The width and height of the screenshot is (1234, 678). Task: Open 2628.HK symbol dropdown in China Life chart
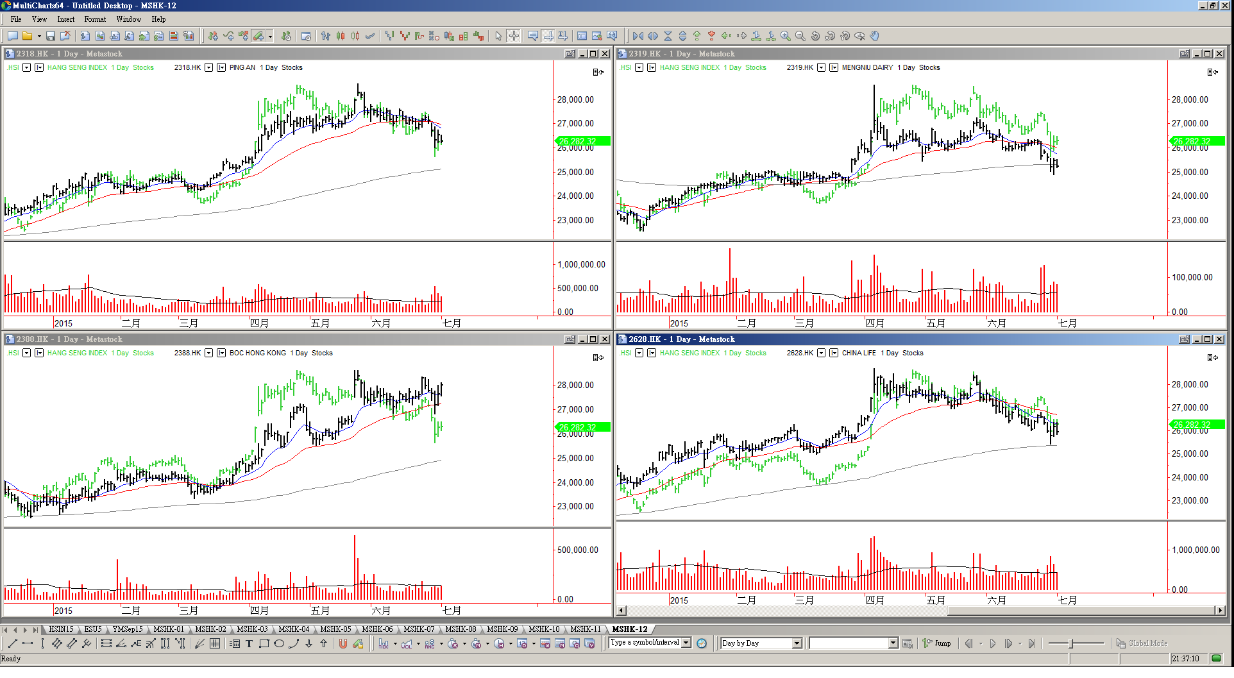coord(821,353)
